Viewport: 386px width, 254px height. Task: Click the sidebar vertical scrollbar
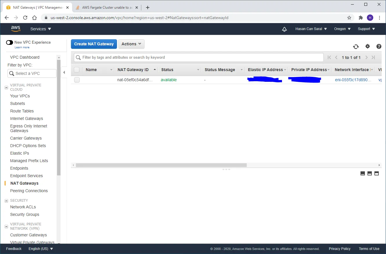click(59, 118)
